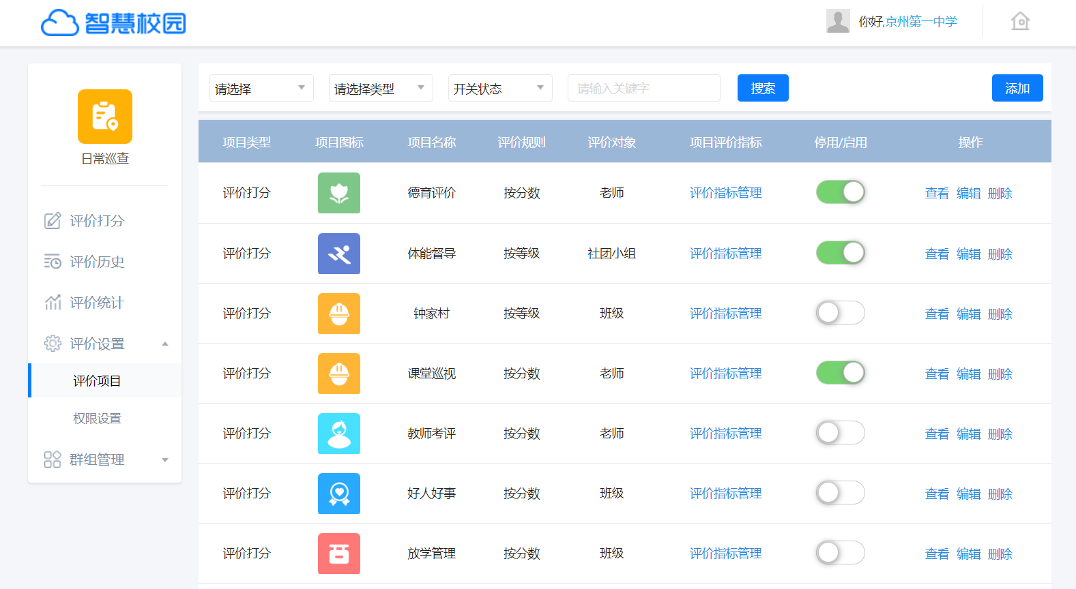Click 编辑 for 课堂巡视 row
Screen dimensions: 1076x589
tap(969, 374)
